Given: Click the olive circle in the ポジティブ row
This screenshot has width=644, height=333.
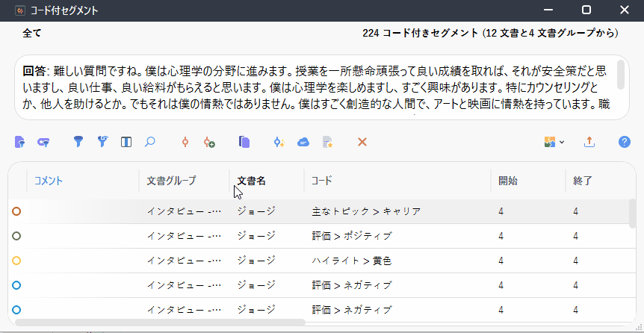Looking at the screenshot, I should (17, 236).
